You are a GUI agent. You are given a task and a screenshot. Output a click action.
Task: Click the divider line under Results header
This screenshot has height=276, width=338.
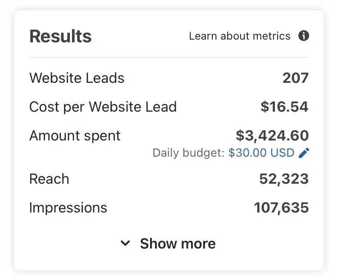pyautogui.click(x=169, y=58)
